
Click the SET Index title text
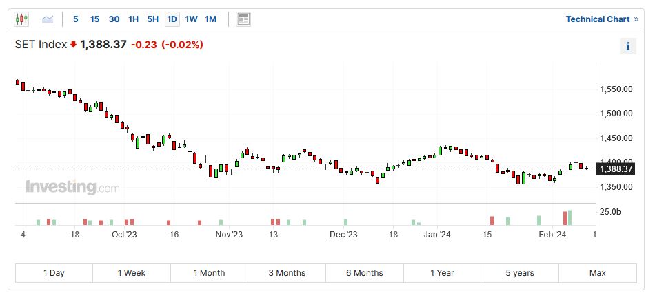[41, 45]
